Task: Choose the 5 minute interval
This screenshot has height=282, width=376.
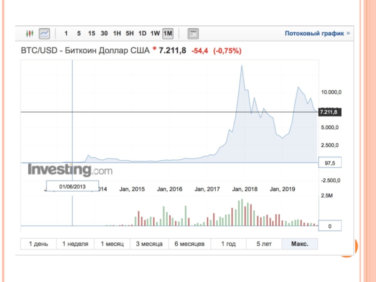Action: [x=79, y=33]
